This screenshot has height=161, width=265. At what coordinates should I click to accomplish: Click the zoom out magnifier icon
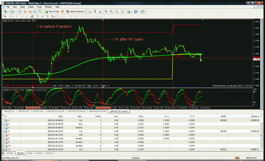(111, 11)
